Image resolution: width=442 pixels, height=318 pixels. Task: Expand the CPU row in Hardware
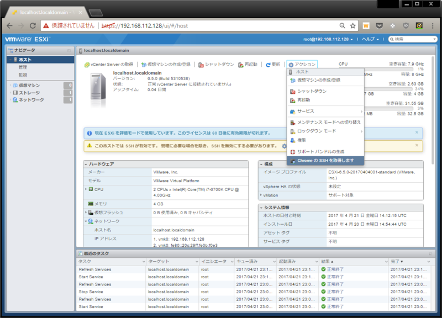point(86,189)
